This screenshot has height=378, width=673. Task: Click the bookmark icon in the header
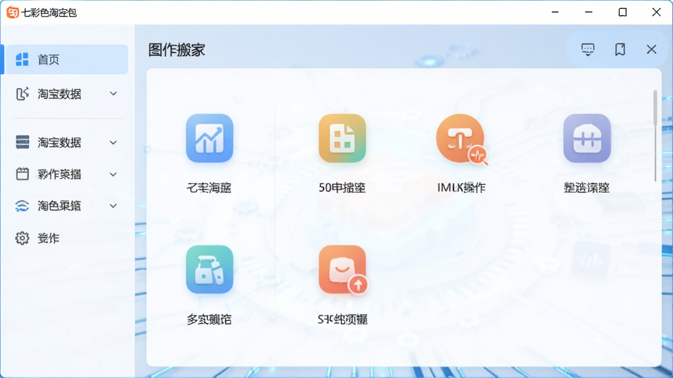pyautogui.click(x=620, y=49)
